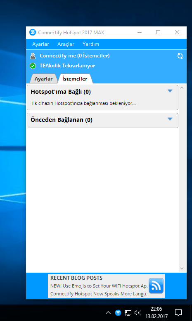Click the Connectify logo in title bar

click(x=33, y=32)
